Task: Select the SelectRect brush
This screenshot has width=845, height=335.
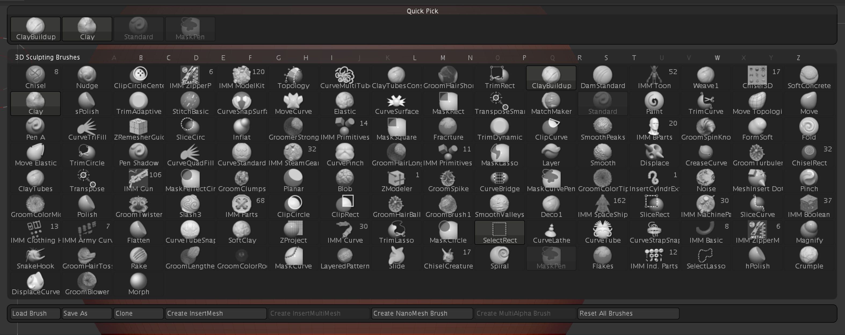Action: click(x=500, y=232)
